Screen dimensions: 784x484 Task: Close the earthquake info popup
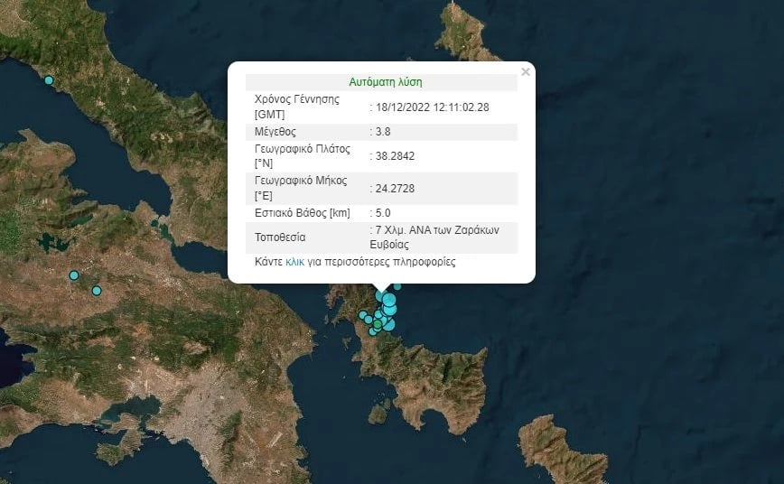click(526, 72)
